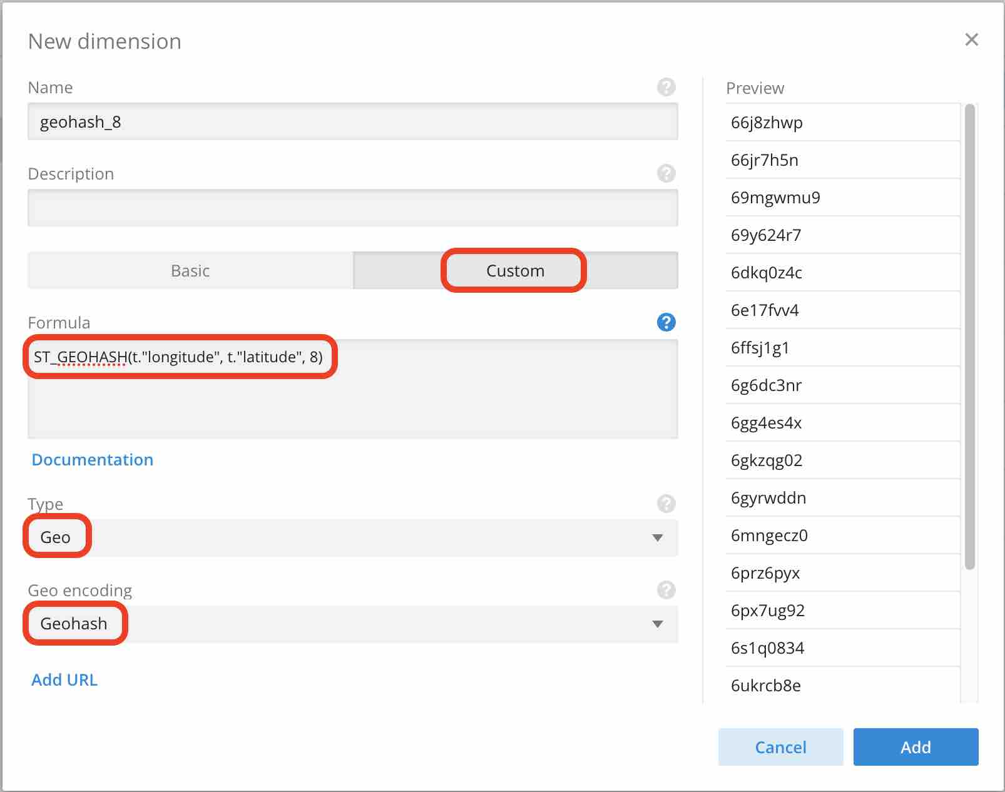Viewport: 1005px width, 792px height.
Task: Open the Documentation link
Action: pos(93,460)
